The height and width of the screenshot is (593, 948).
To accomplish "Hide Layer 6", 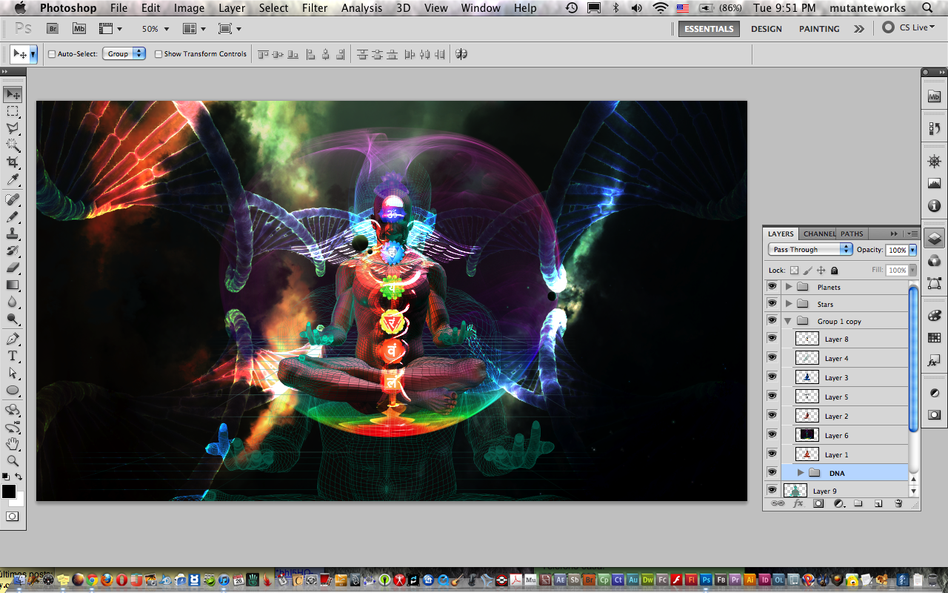I will tap(772, 435).
